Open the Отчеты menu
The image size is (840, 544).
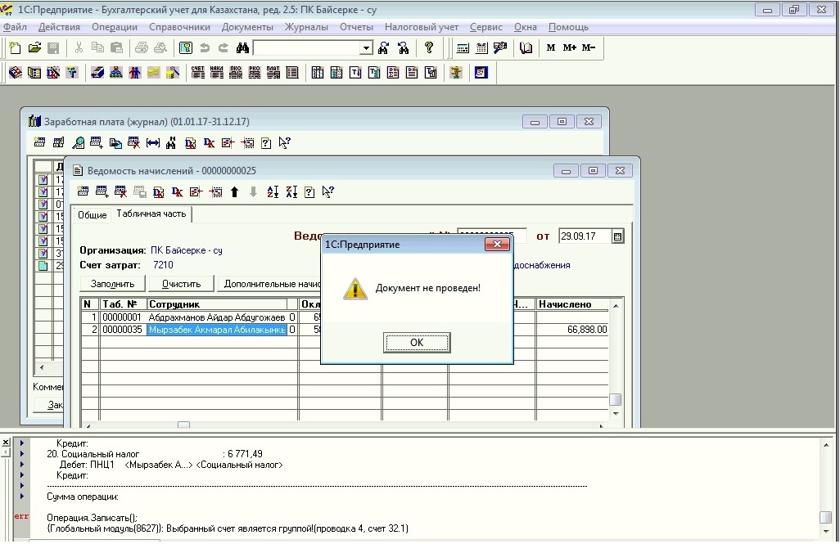coord(356,27)
